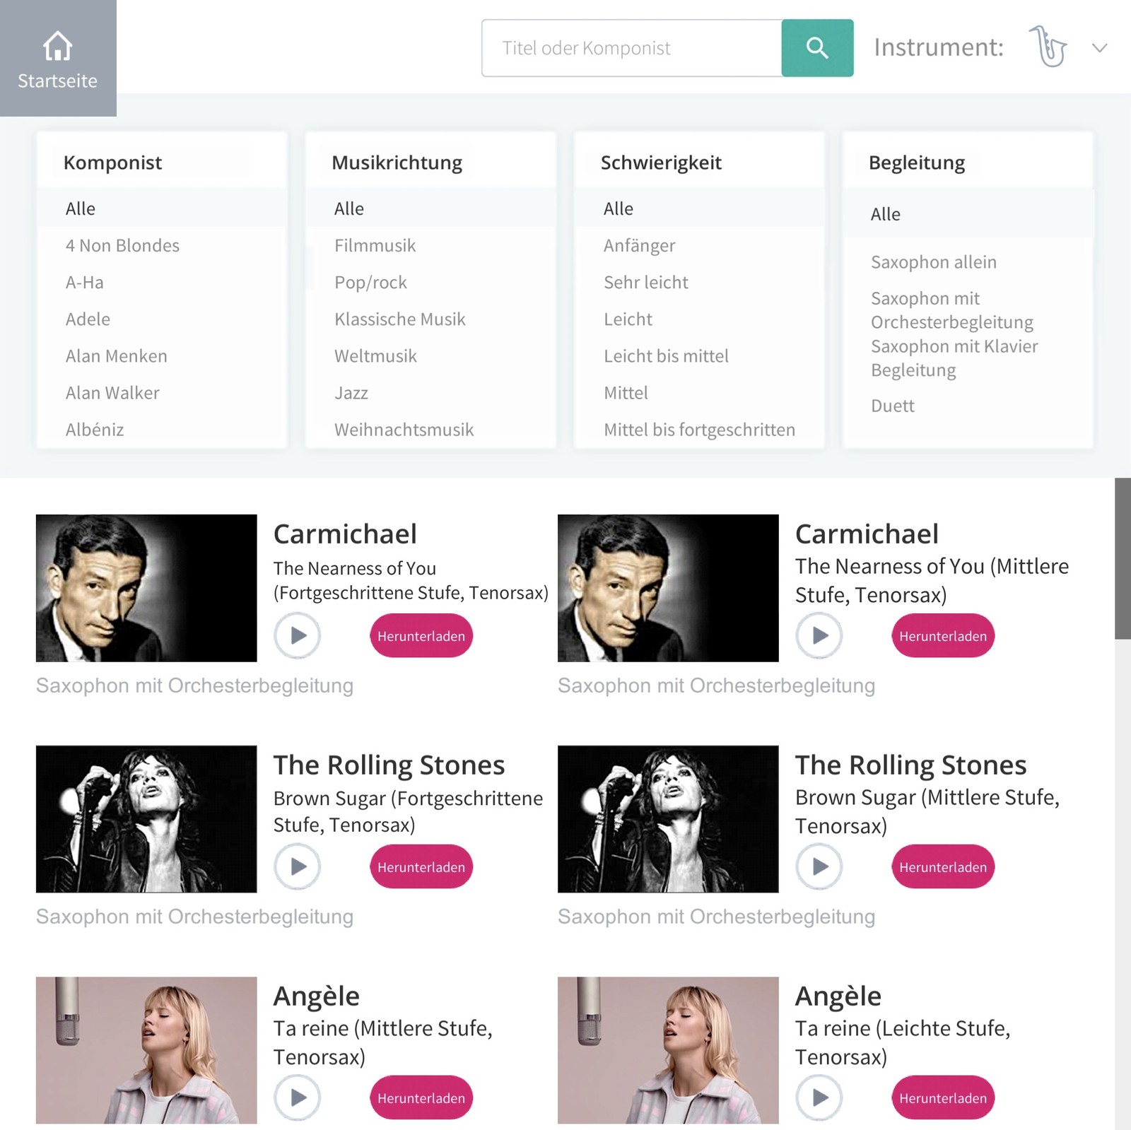Open The Nearness of You (Fortgeschrittene Stufe, Tenorsax) title
The image size is (1131, 1130).
click(x=411, y=580)
